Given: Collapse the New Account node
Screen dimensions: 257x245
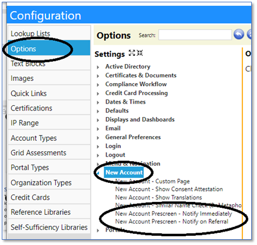Looking at the screenshot, I should coord(98,173).
